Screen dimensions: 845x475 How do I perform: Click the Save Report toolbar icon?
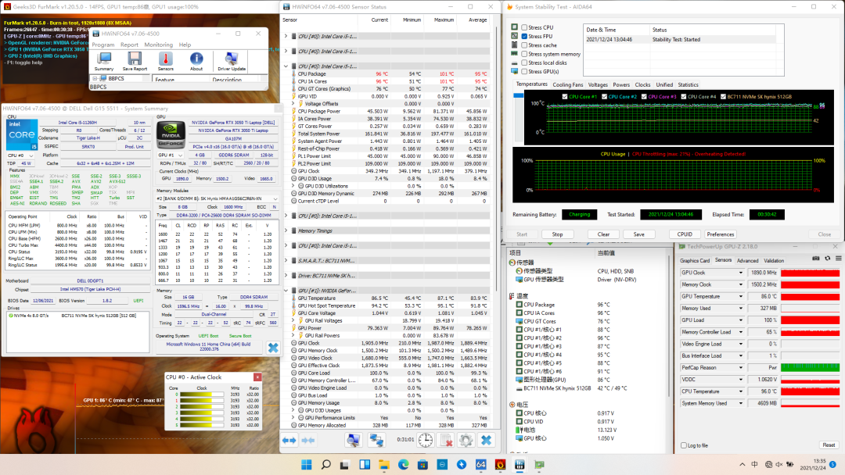[x=135, y=61]
